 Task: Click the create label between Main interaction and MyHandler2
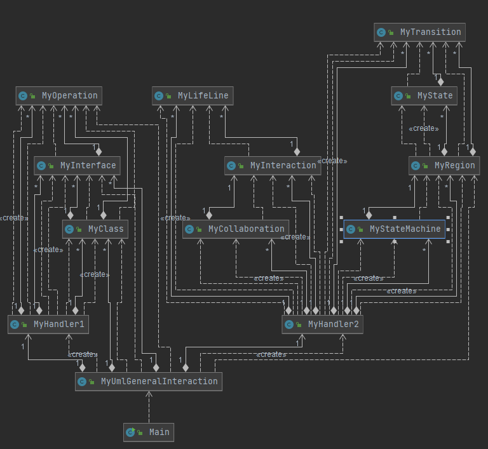(271, 354)
